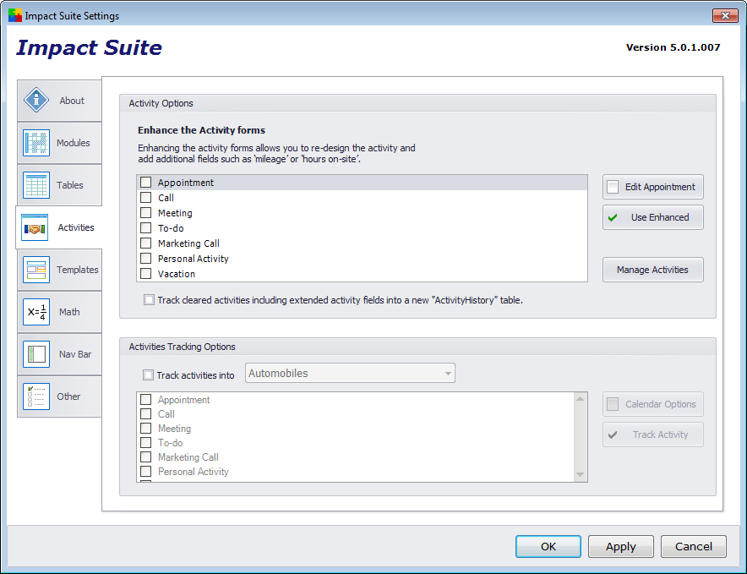Click the Activities handshake icon
Viewport: 747px width, 574px height.
pyautogui.click(x=35, y=227)
